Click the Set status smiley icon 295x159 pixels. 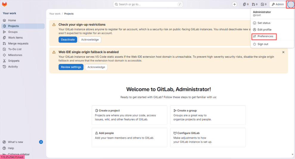[x=254, y=23]
